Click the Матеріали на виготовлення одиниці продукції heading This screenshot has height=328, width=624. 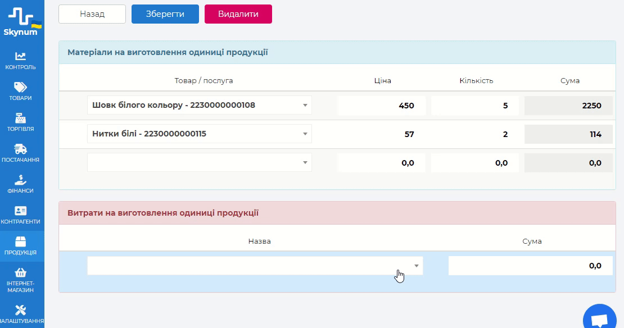tap(168, 52)
